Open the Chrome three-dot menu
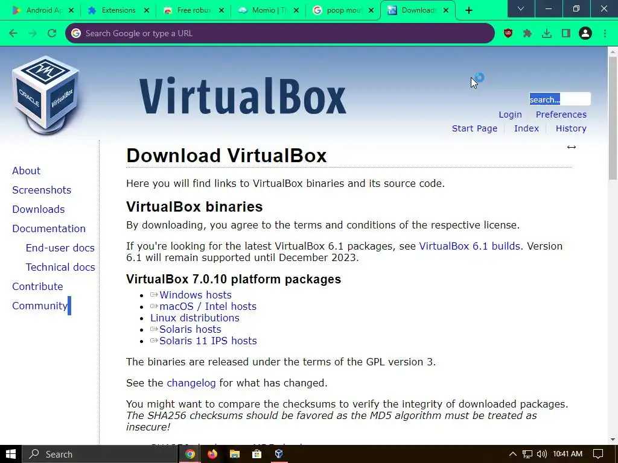Screen dimensions: 618x463 [605, 34]
